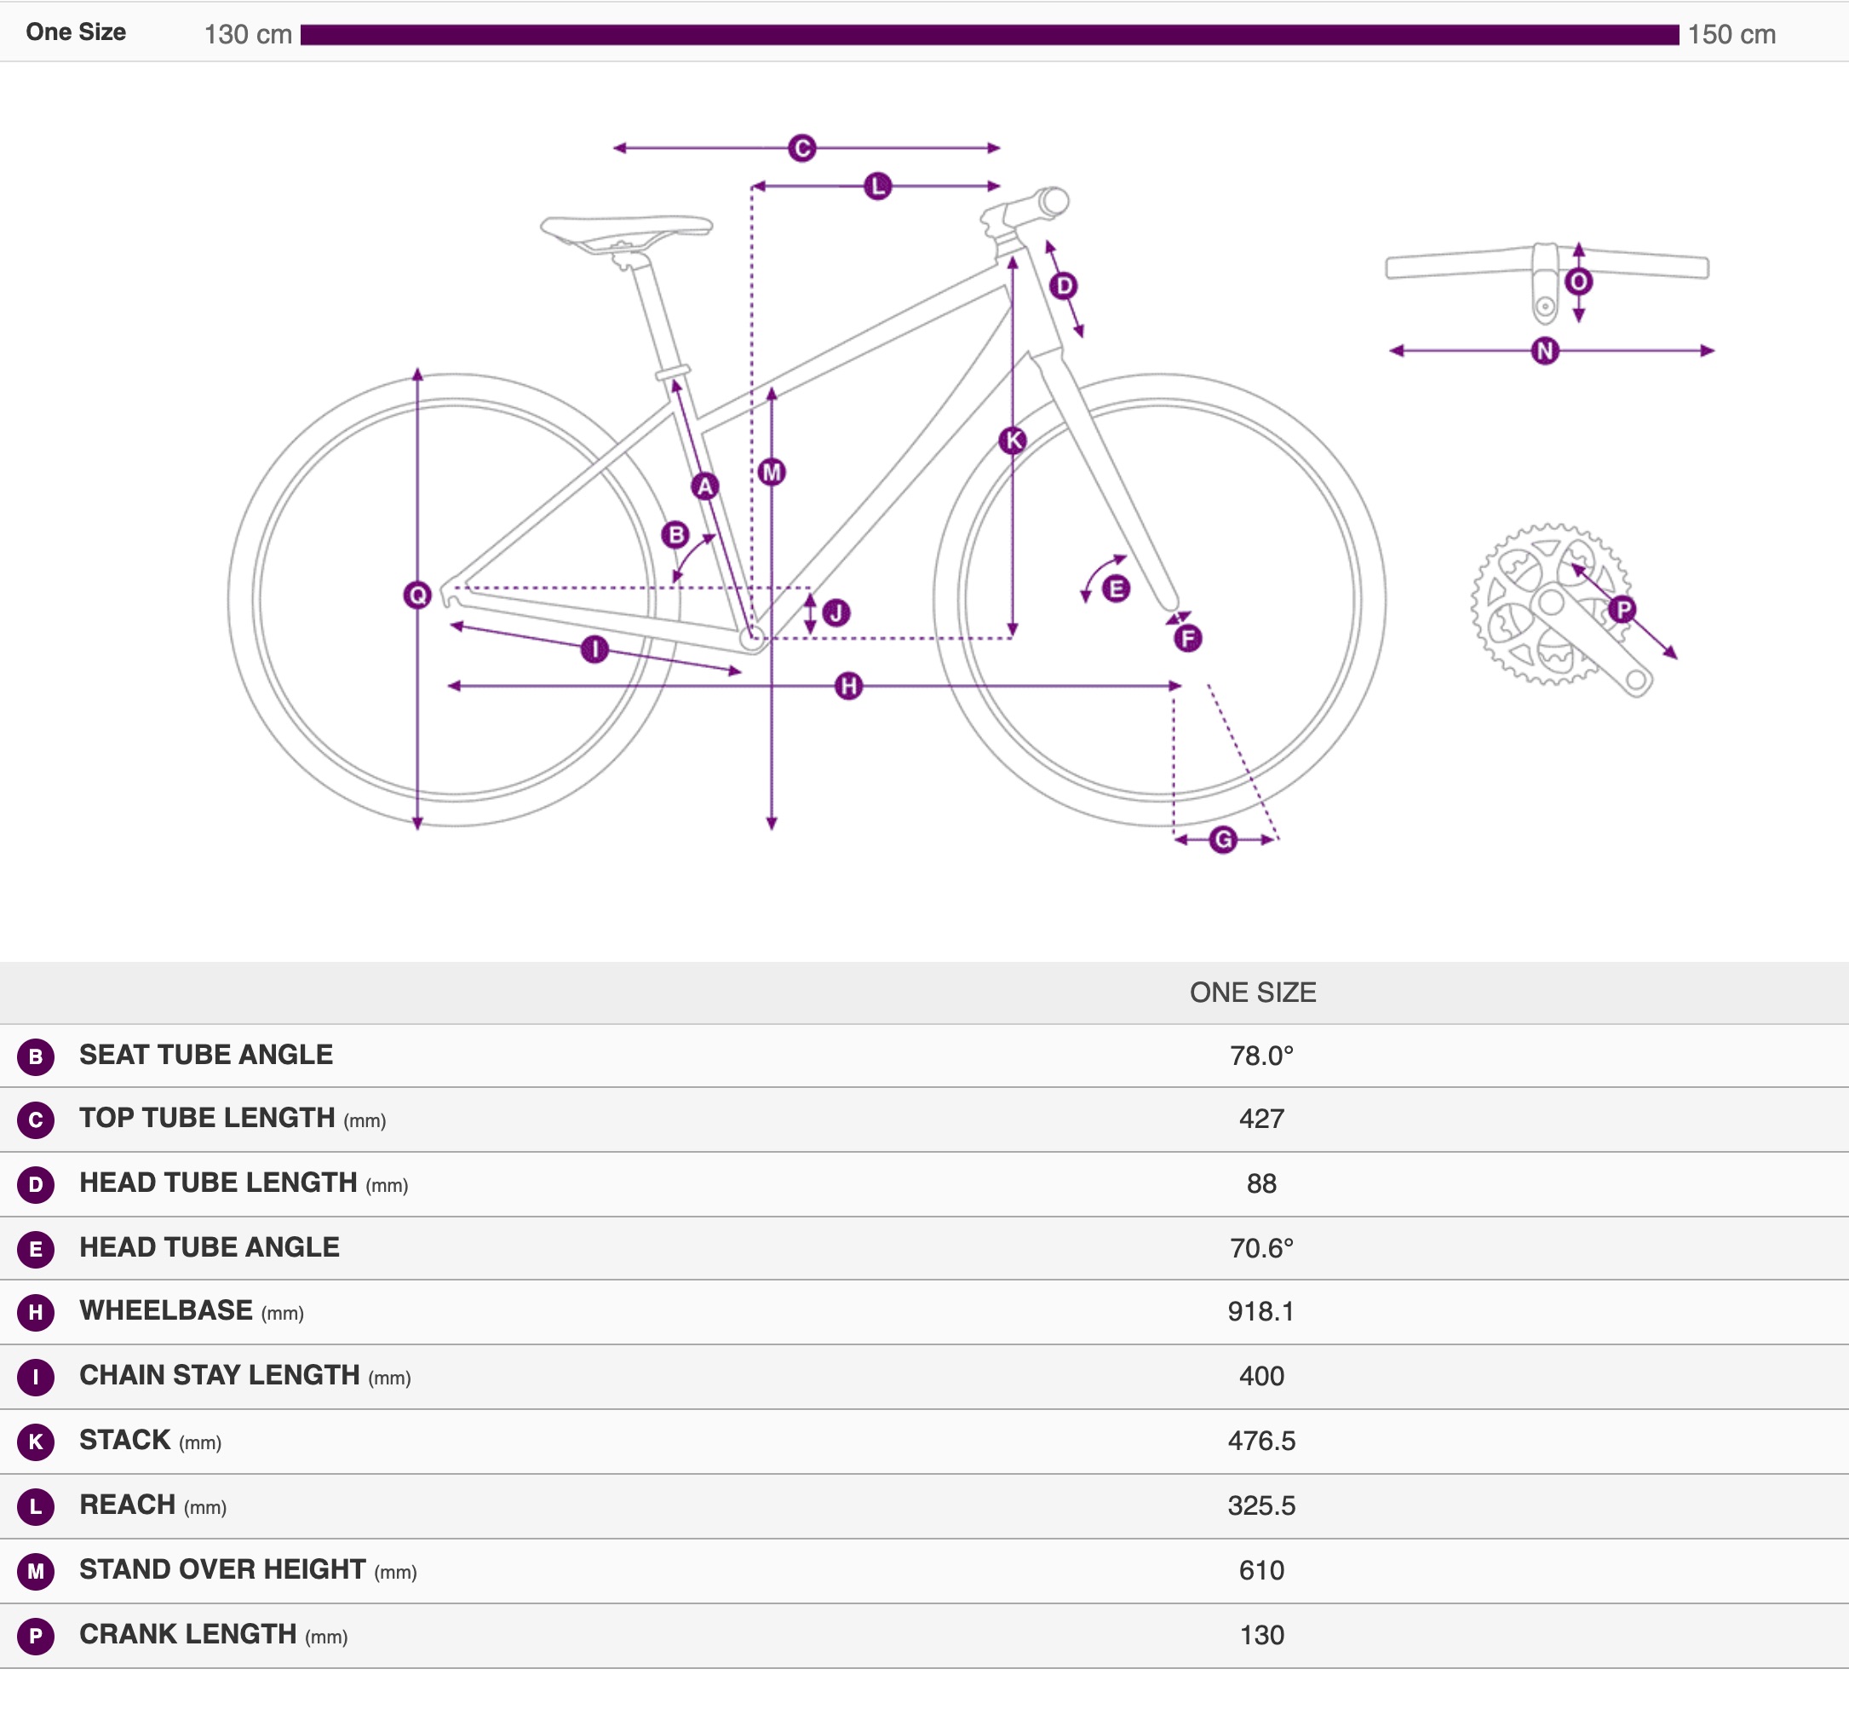Click the G marker below front wheel
Screen dimensions: 1849x1715
(1223, 840)
